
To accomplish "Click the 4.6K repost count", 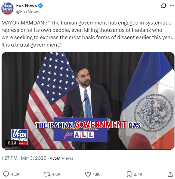I will [56, 174].
